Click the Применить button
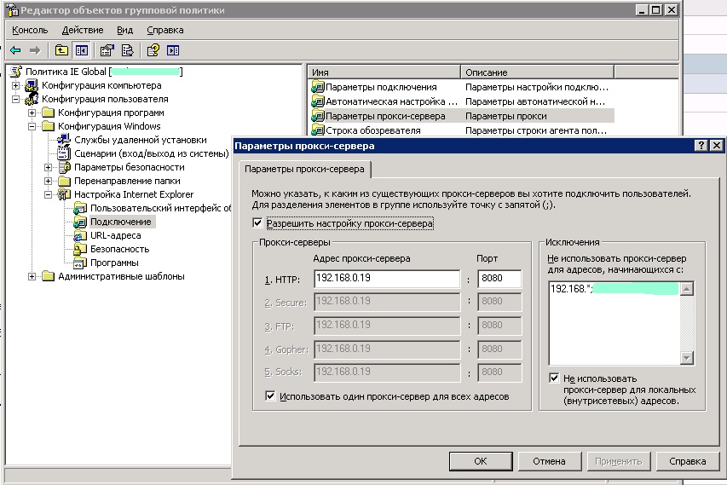The image size is (727, 485). tap(619, 461)
